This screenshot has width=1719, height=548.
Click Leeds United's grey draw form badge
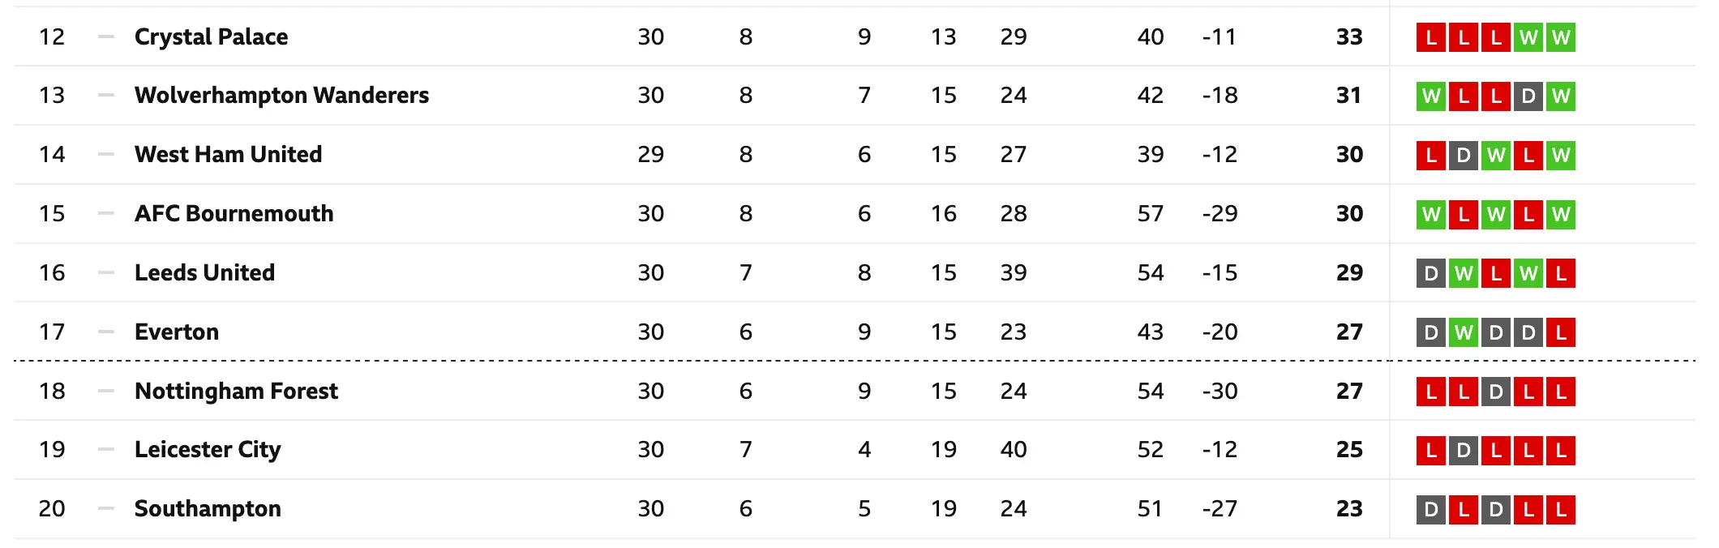[1430, 274]
